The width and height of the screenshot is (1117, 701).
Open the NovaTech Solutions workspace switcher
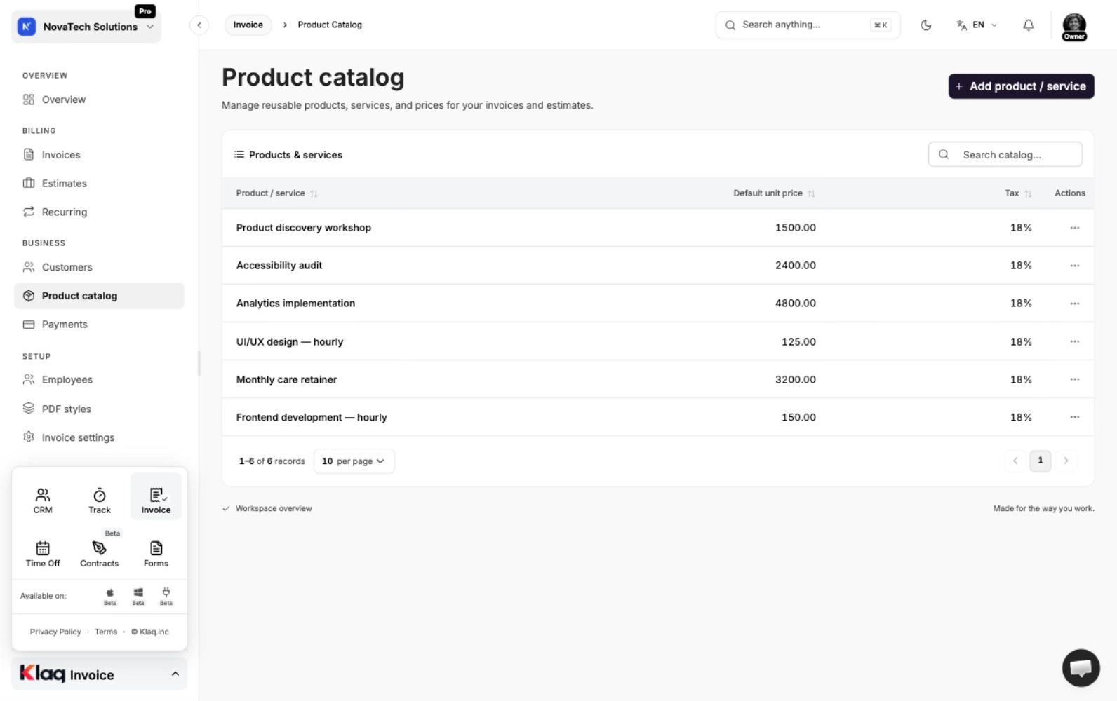click(x=86, y=27)
